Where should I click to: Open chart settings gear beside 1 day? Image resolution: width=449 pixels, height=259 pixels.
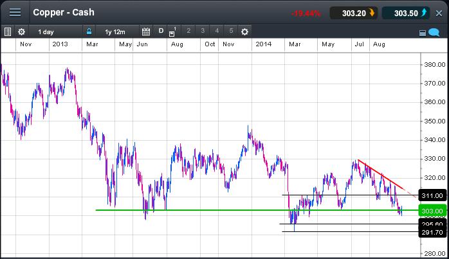(x=21, y=31)
